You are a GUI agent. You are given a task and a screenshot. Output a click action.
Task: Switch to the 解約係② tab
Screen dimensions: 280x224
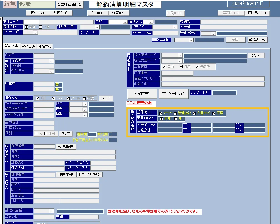(28, 46)
